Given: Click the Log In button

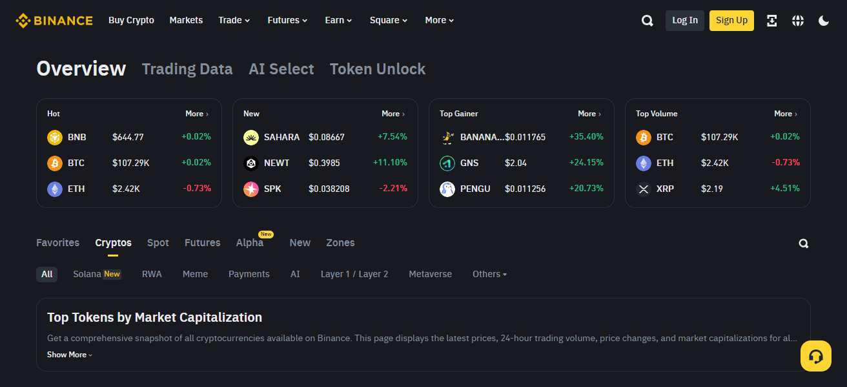Looking at the screenshot, I should click(685, 21).
